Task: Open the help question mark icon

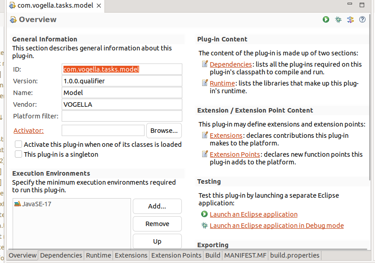Action: pyautogui.click(x=362, y=19)
